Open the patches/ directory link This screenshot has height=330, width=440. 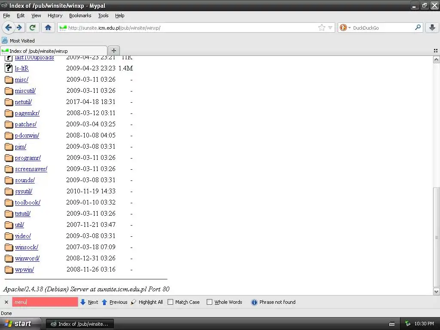pyautogui.click(x=25, y=124)
